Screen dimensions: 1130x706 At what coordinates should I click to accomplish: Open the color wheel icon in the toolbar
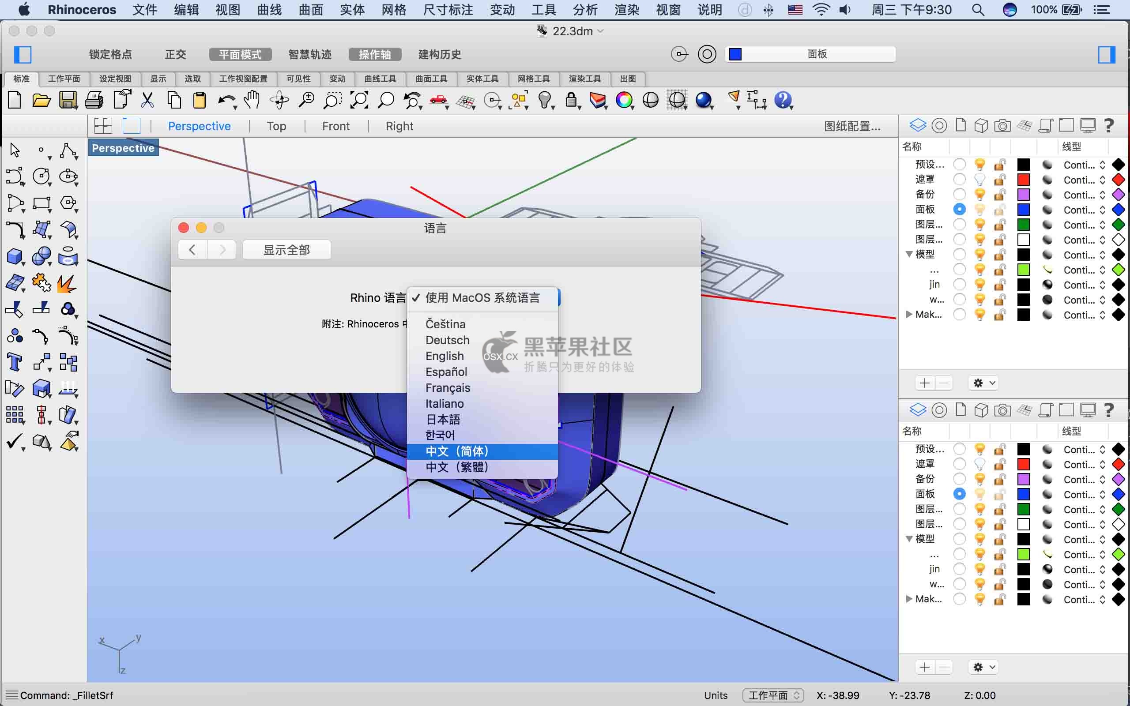tap(624, 100)
